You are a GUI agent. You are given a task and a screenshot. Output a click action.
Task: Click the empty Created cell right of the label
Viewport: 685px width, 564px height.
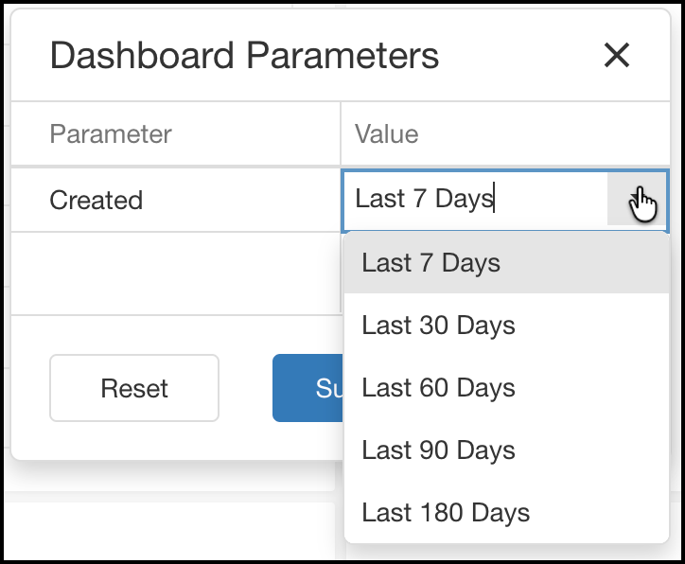click(240, 200)
